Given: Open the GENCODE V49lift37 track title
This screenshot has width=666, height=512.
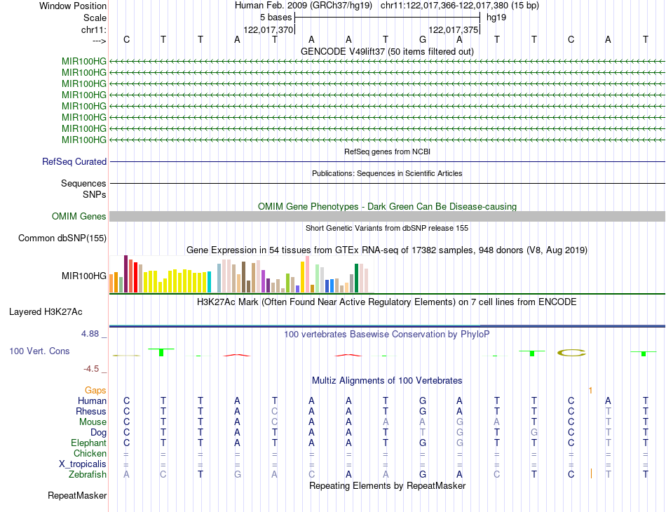Looking at the screenshot, I should point(387,51).
